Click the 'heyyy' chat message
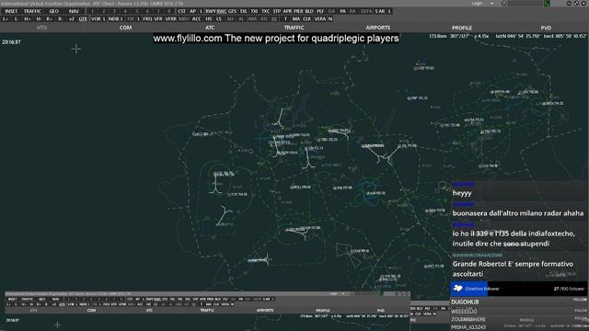 pos(462,193)
